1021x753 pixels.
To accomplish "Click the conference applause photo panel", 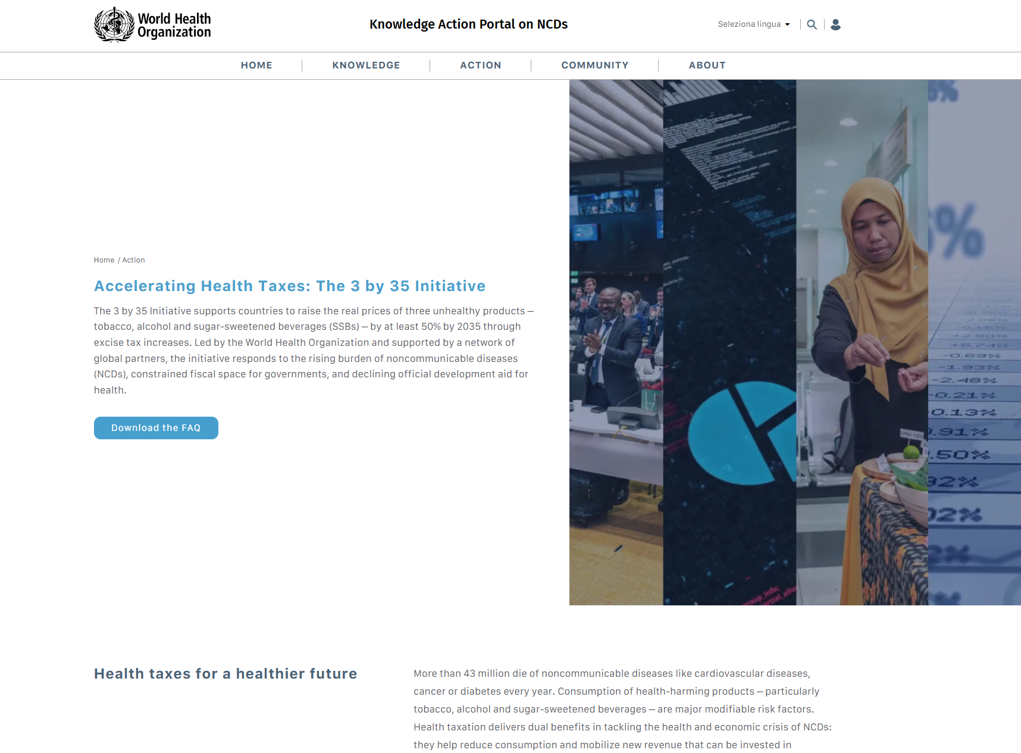I will [x=616, y=342].
